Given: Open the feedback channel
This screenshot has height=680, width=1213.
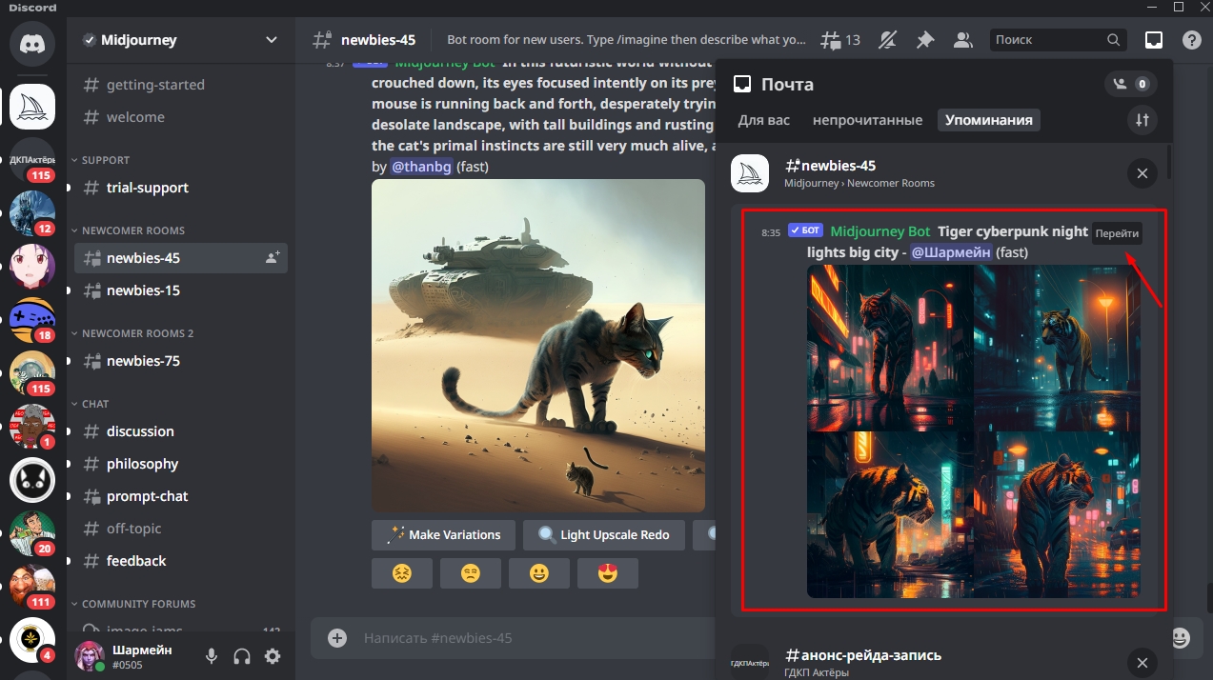Looking at the screenshot, I should click(x=181, y=561).
